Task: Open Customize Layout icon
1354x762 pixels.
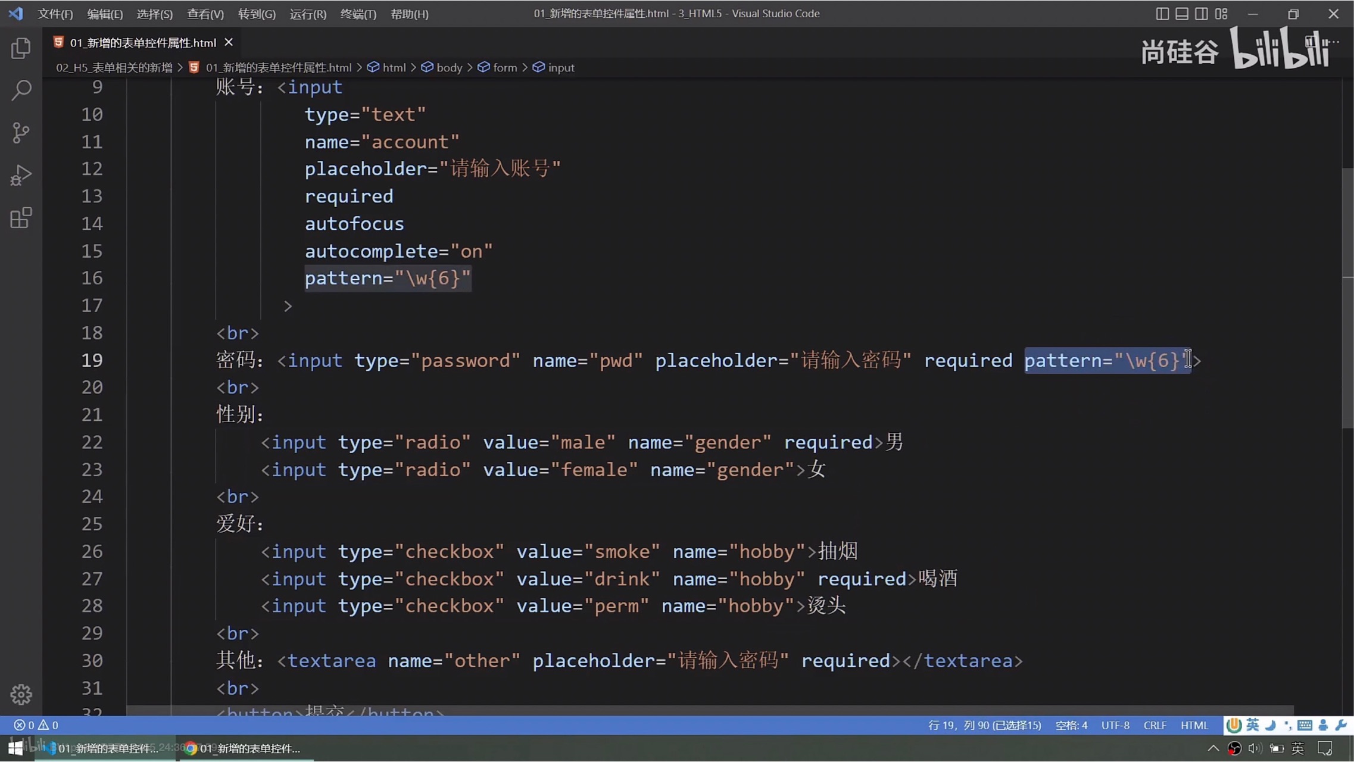Action: coord(1221,13)
